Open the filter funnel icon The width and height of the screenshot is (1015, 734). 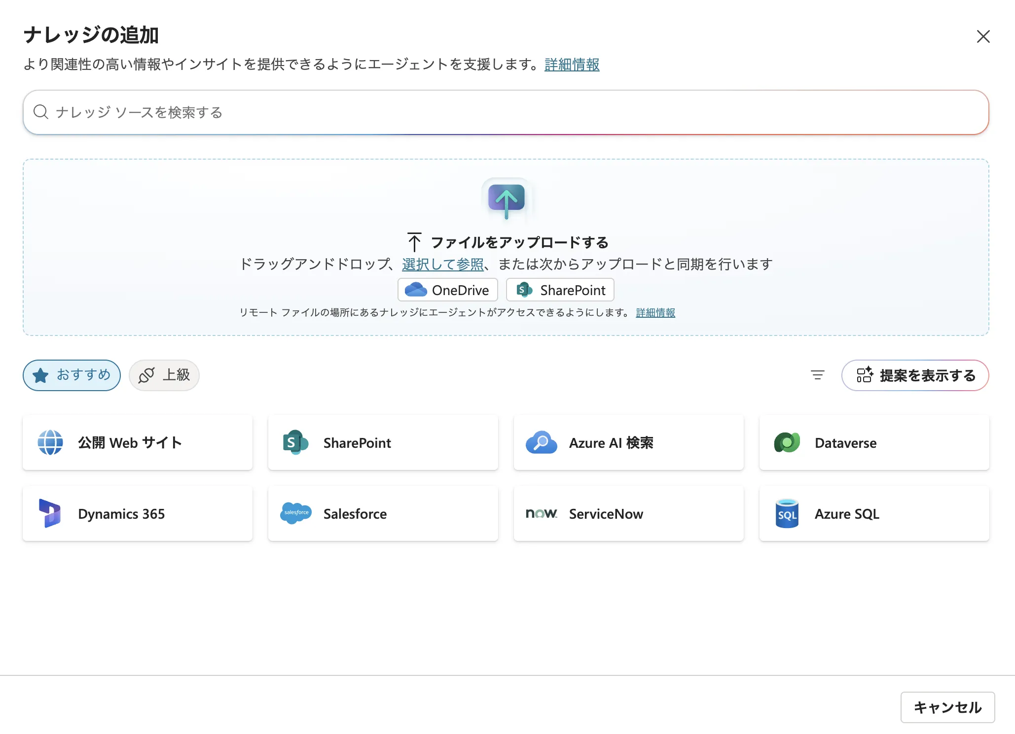[x=817, y=375]
